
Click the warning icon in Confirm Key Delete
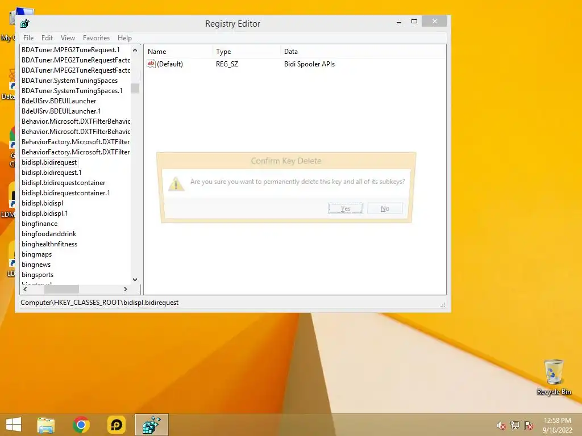point(176,185)
